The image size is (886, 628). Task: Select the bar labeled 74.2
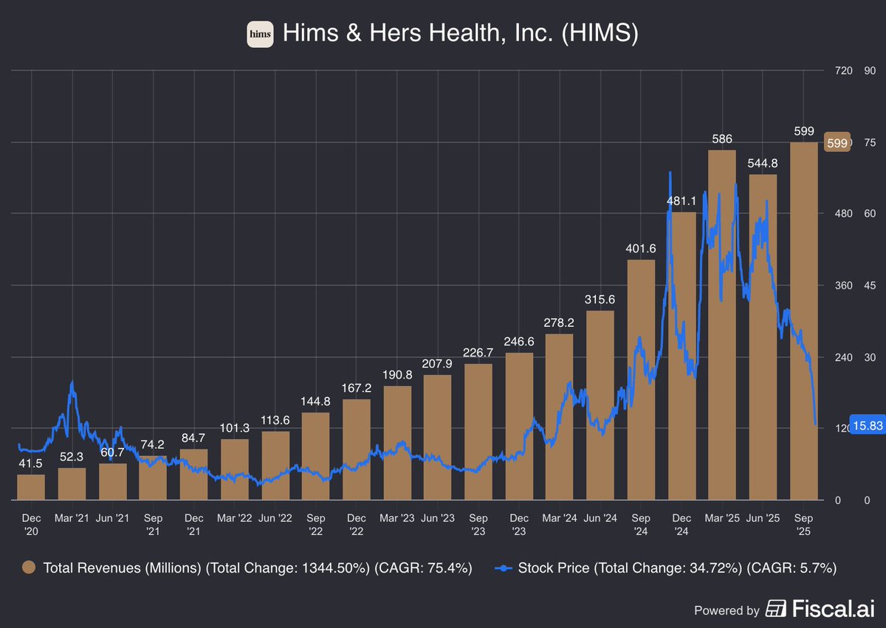[153, 478]
